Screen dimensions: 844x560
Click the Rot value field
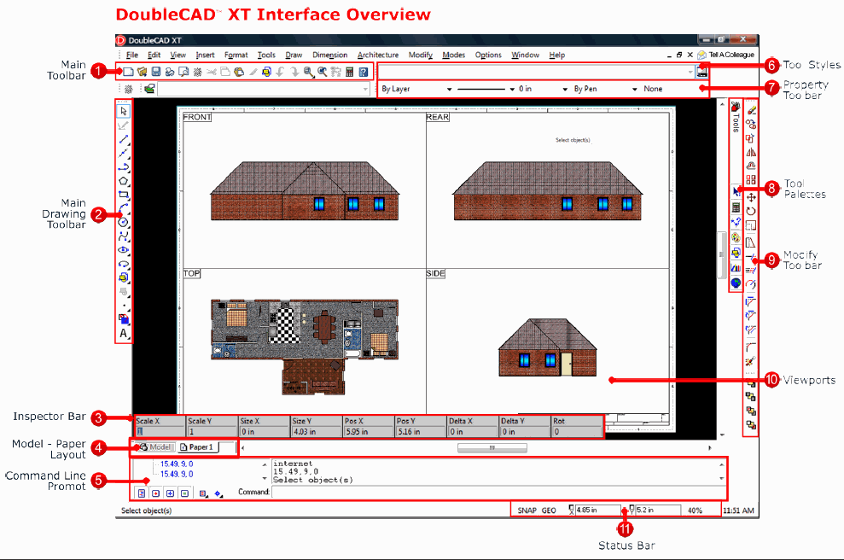[x=577, y=432]
